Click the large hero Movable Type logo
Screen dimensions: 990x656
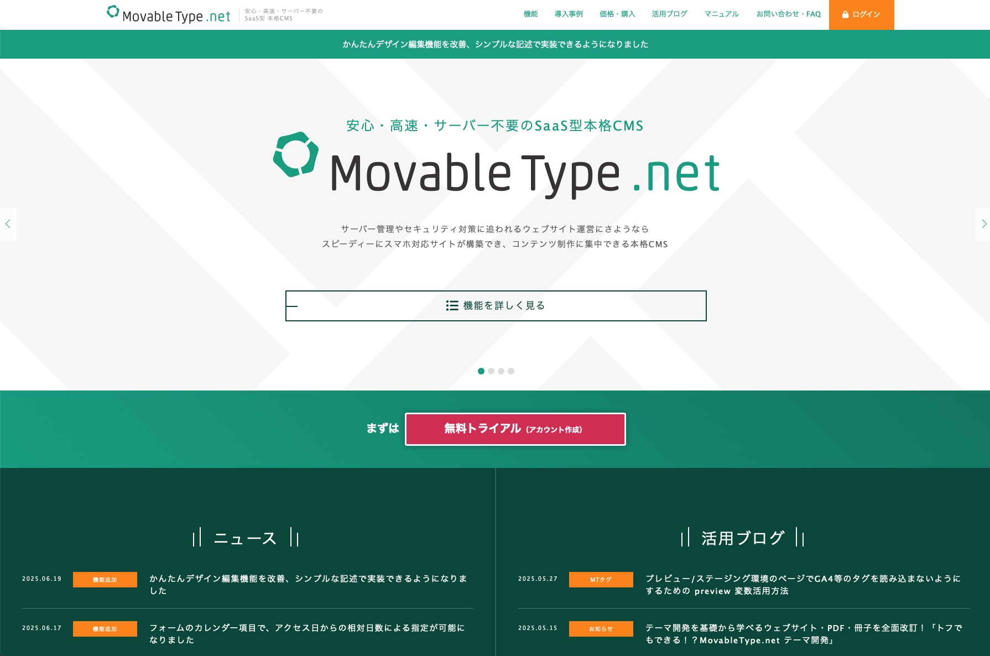(x=496, y=165)
